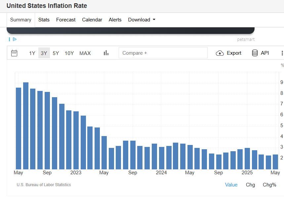Open the vertical dots more options menu
This screenshot has width=284, height=197.
282,53
